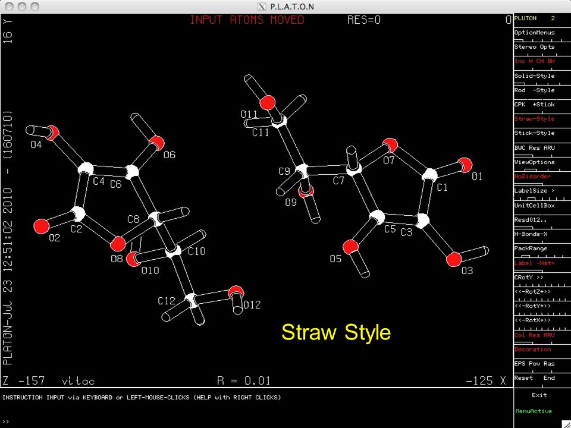Click the red O2 oxygen atom
571x428 pixels.
[x=41, y=226]
